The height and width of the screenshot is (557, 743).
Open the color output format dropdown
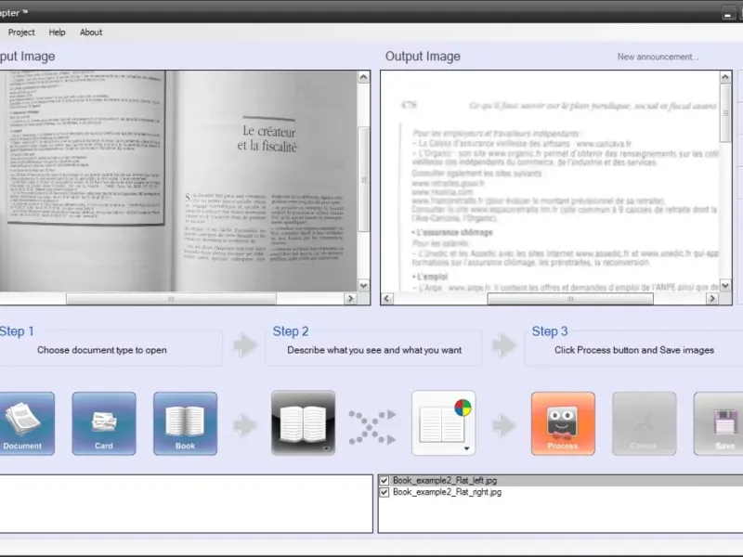coord(444,423)
